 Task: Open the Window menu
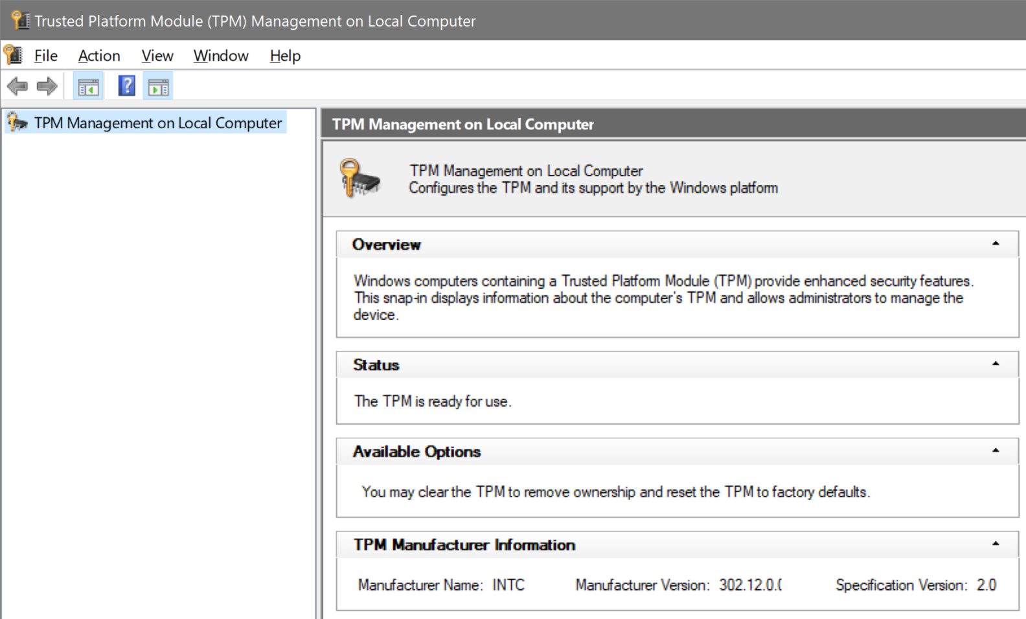click(x=221, y=56)
